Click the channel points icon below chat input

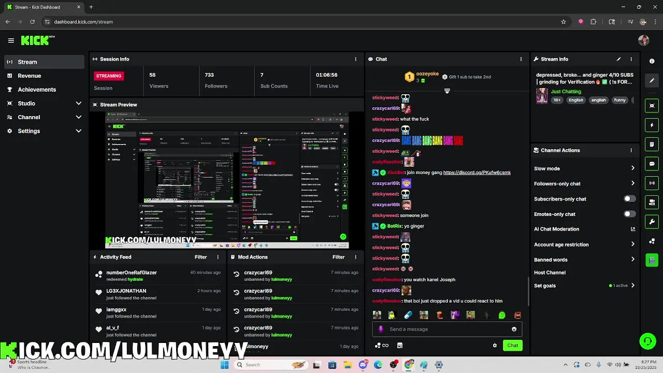381,346
